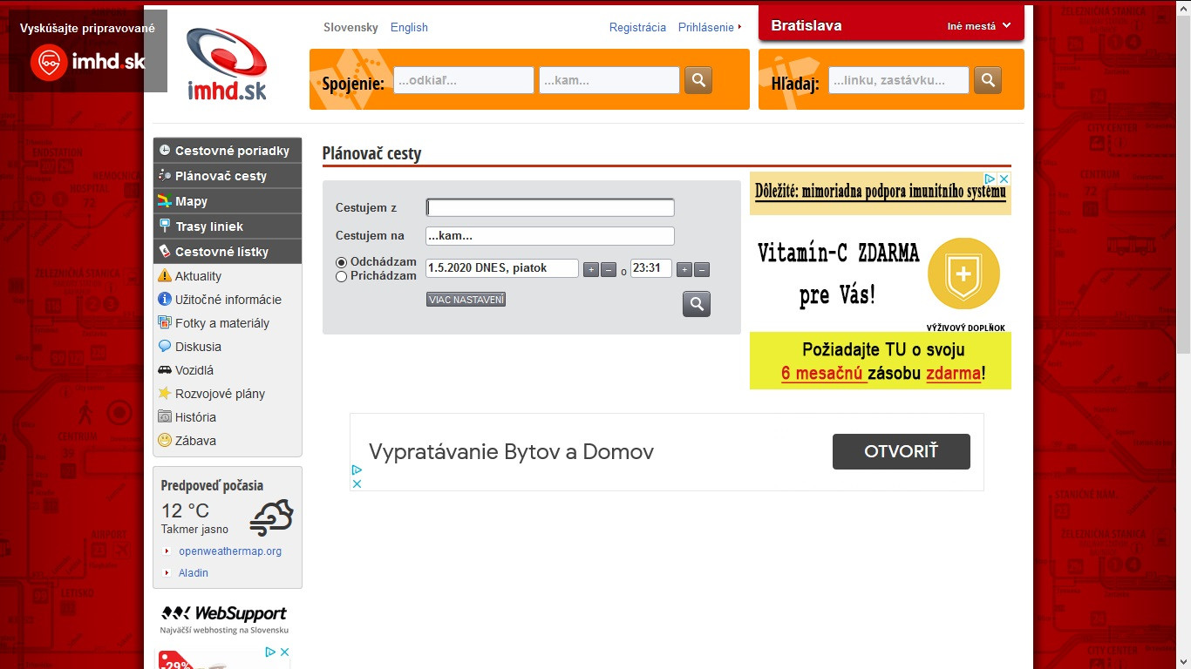The width and height of the screenshot is (1191, 669).
Task: Click the Vozidlá car icon
Action: pyautogui.click(x=165, y=370)
